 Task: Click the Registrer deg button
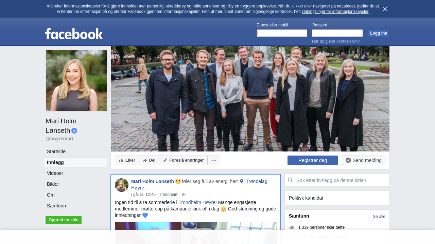coord(313,160)
